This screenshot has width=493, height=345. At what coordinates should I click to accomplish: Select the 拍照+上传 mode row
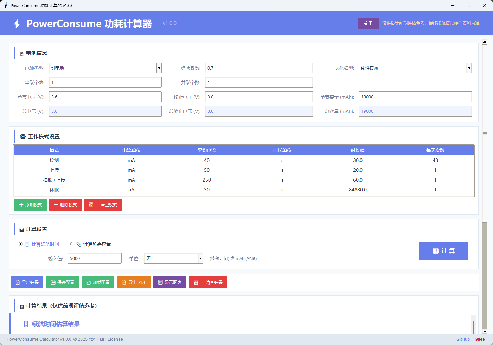click(244, 180)
